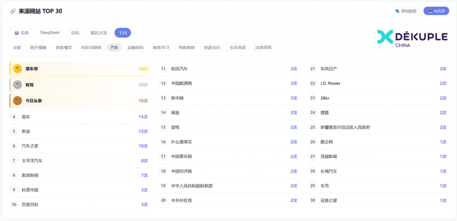
Task: Select the 千问 tab
Action: (x=123, y=33)
